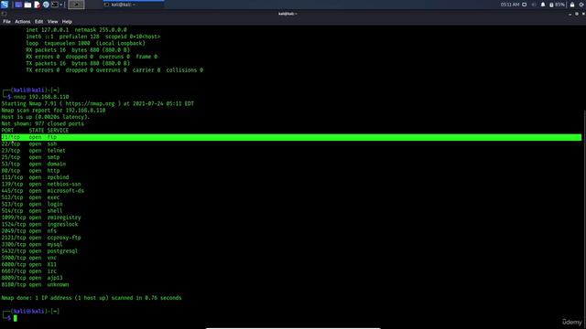Click the 80/tcp open http line
This screenshot has width=586, height=329.
coord(30,171)
